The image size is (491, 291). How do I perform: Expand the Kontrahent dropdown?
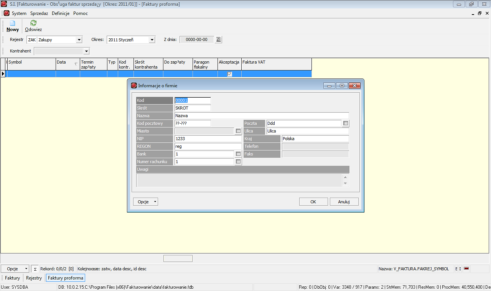[86, 51]
